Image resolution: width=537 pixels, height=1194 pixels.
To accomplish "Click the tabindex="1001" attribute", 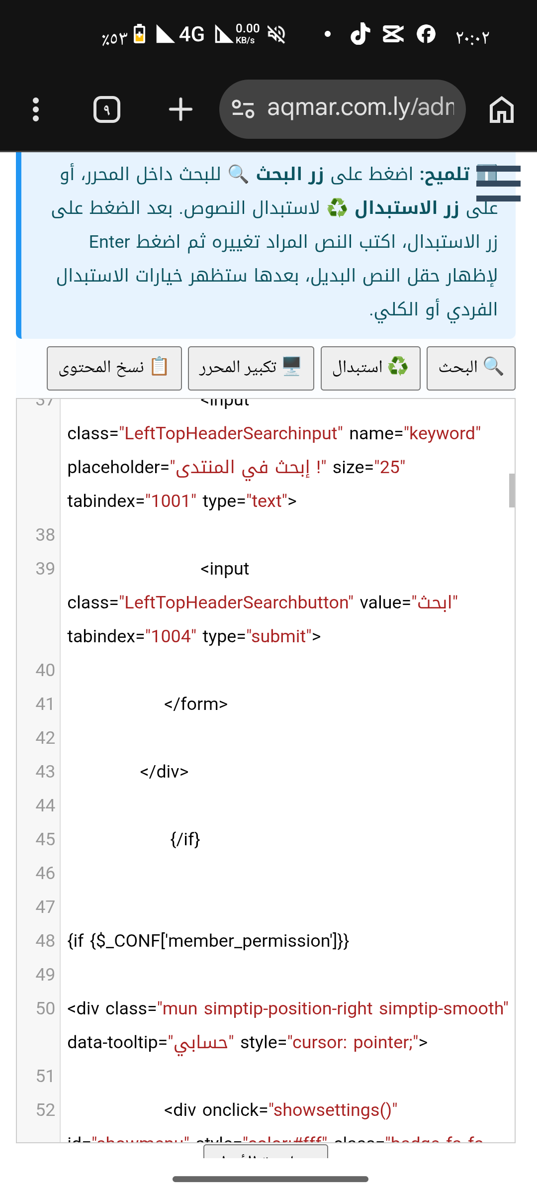I will pyautogui.click(x=132, y=501).
